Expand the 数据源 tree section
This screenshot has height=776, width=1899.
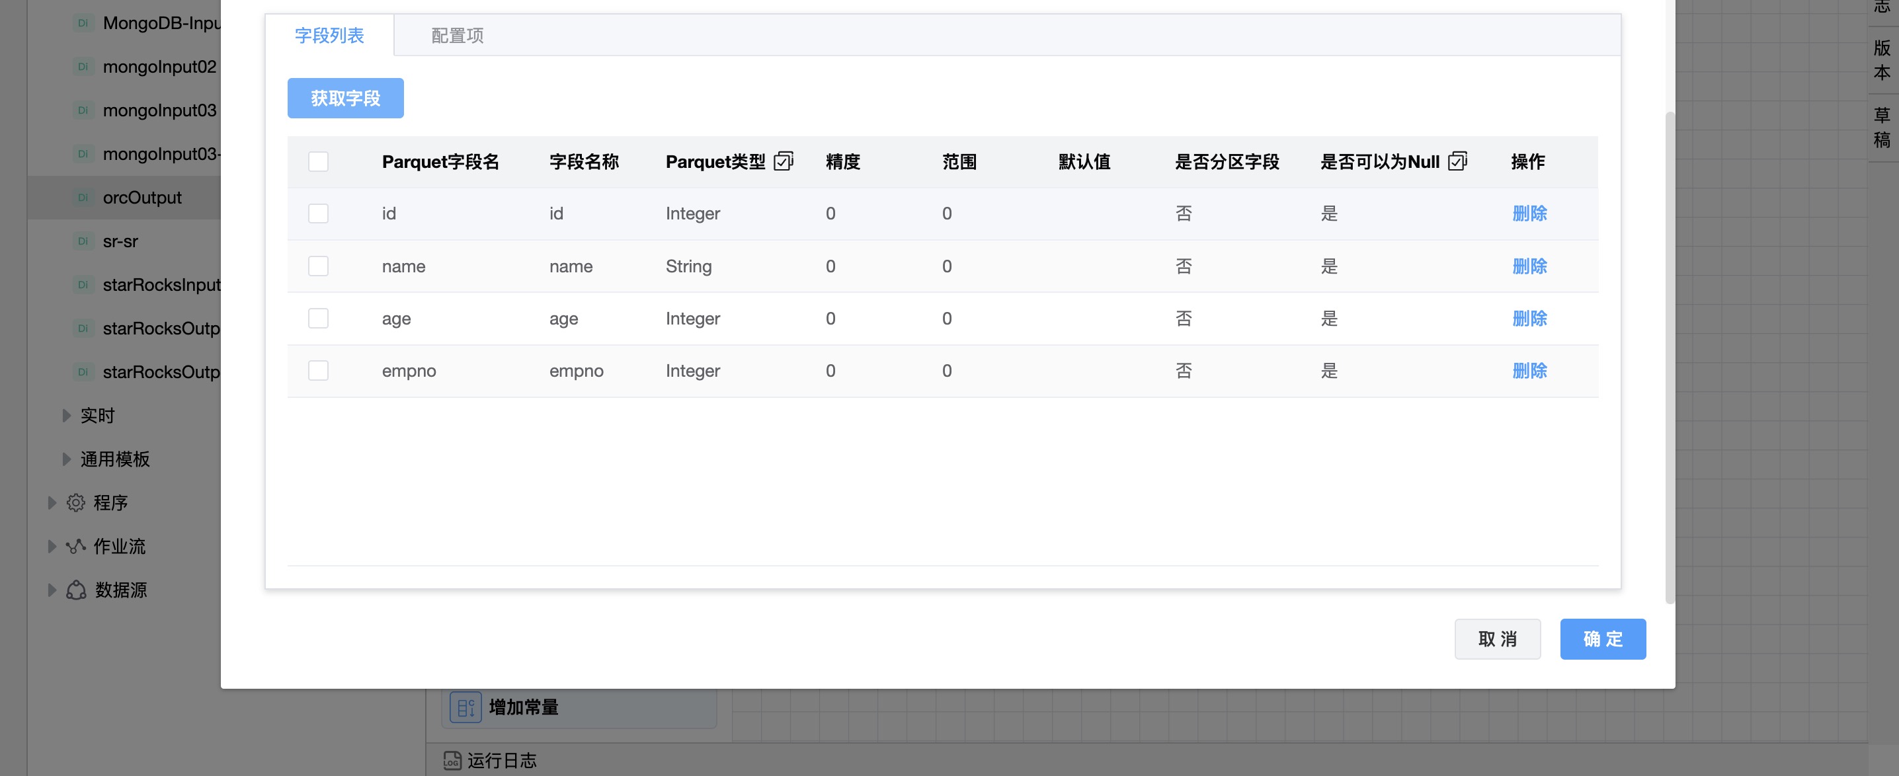click(x=52, y=590)
